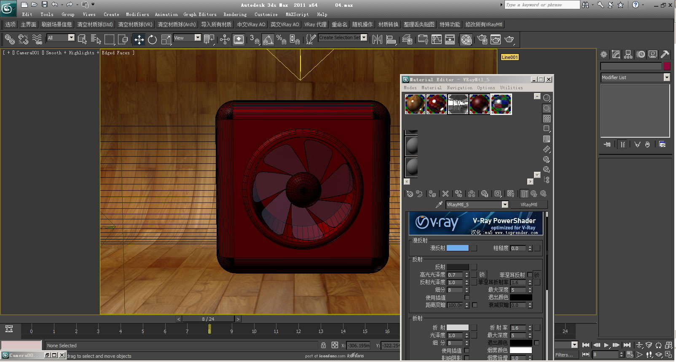Click the 重命名 button
The image size is (676, 362).
339,24
